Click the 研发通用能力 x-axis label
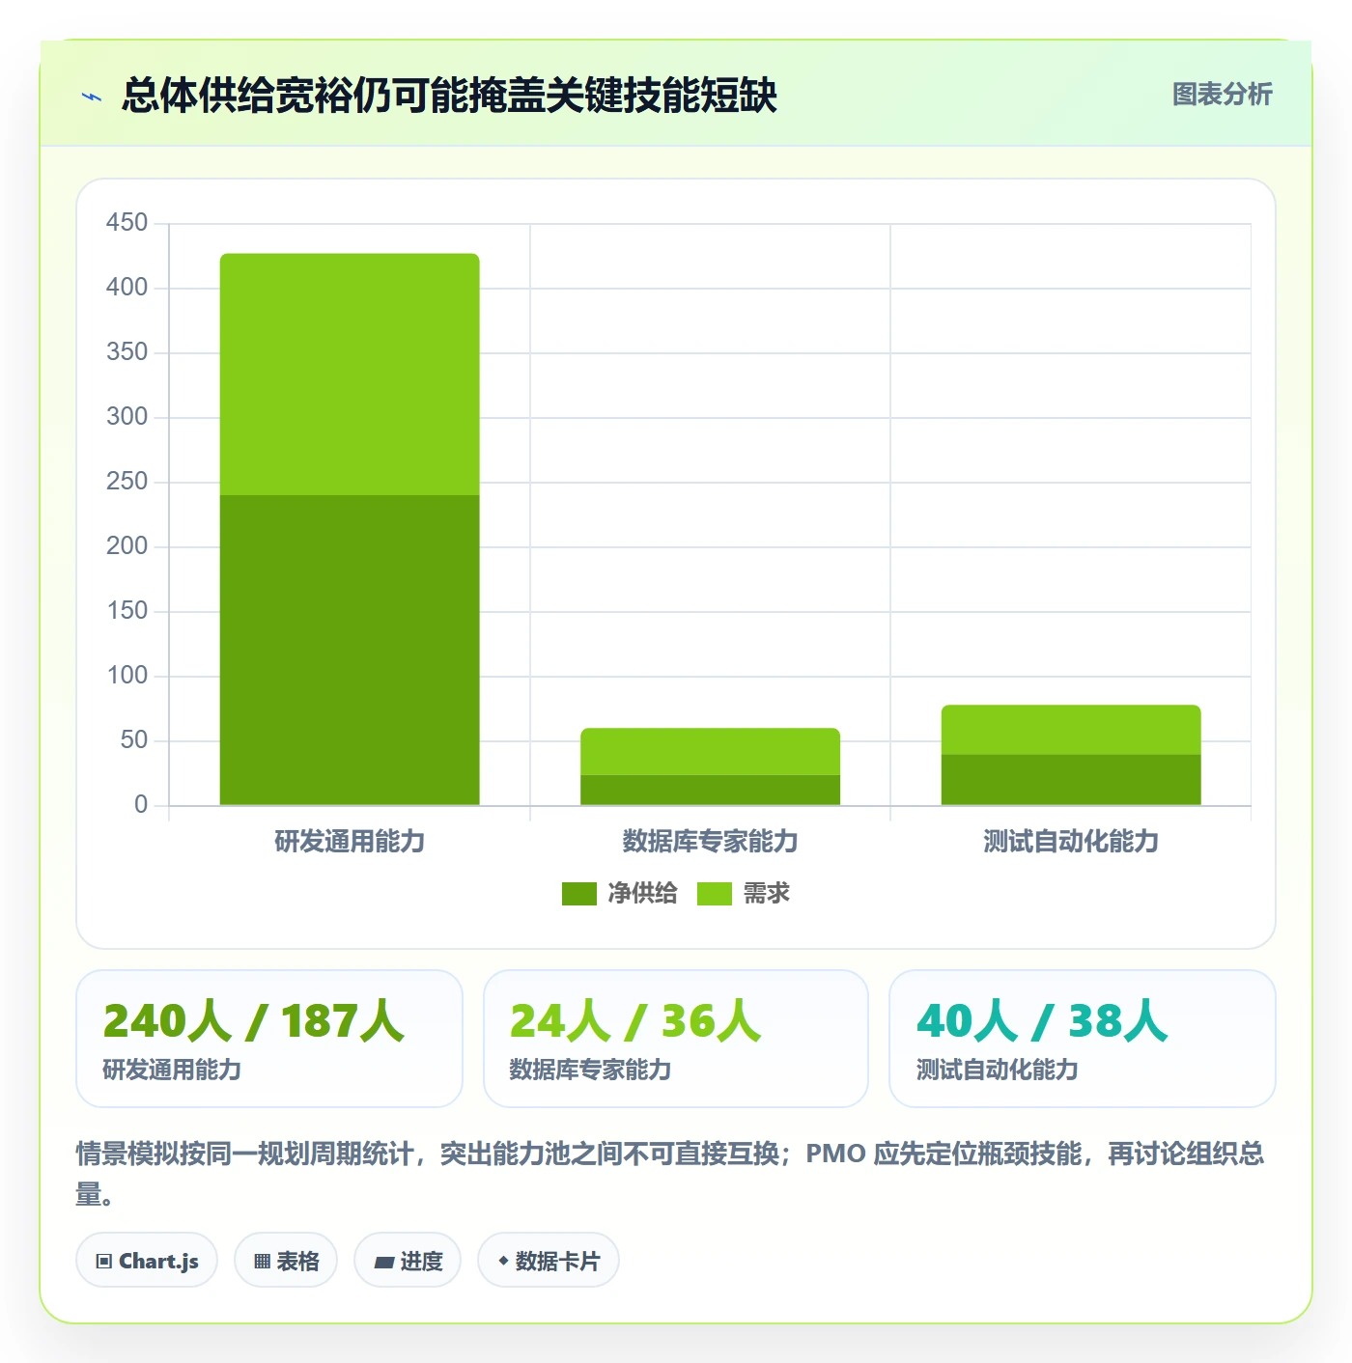 [x=350, y=842]
